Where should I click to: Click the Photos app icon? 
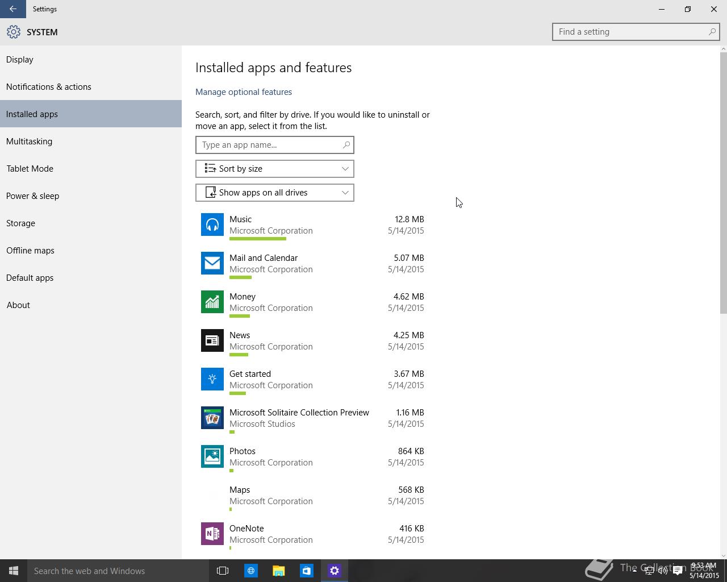(212, 456)
